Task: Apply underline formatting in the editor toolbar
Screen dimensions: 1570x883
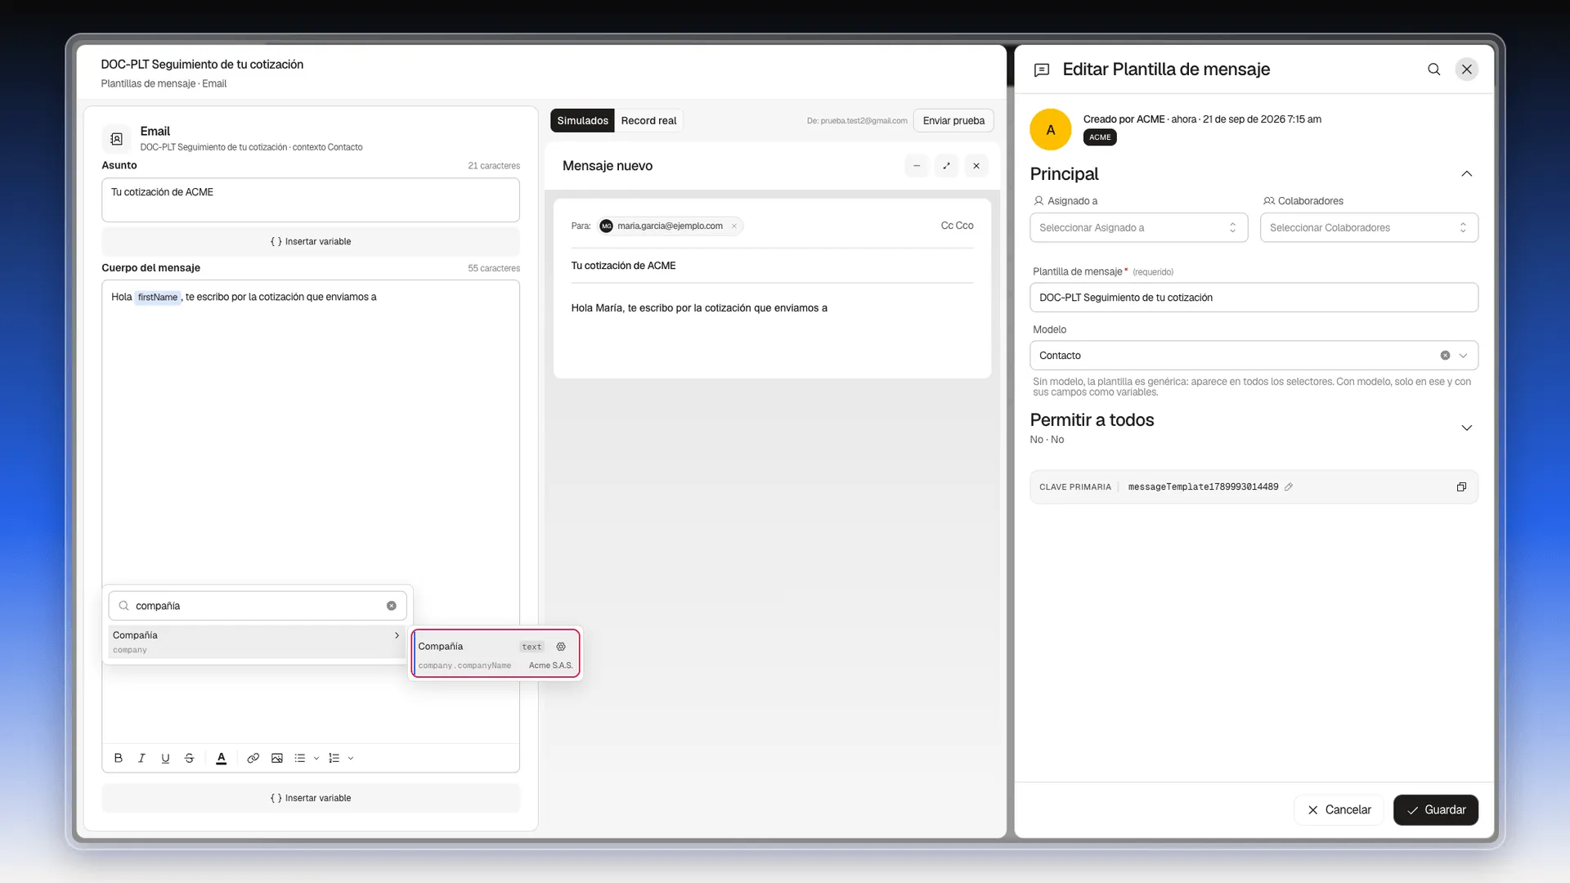Action: 165,758
